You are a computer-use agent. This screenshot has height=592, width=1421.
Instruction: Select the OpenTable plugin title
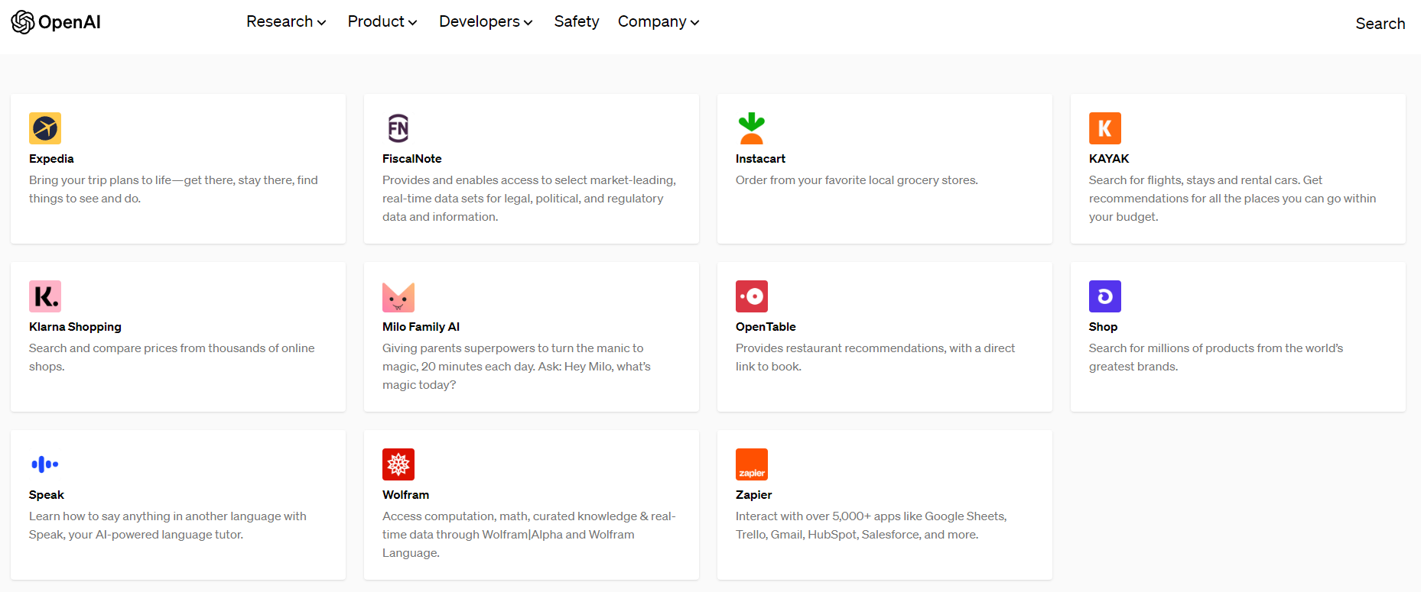tap(766, 327)
